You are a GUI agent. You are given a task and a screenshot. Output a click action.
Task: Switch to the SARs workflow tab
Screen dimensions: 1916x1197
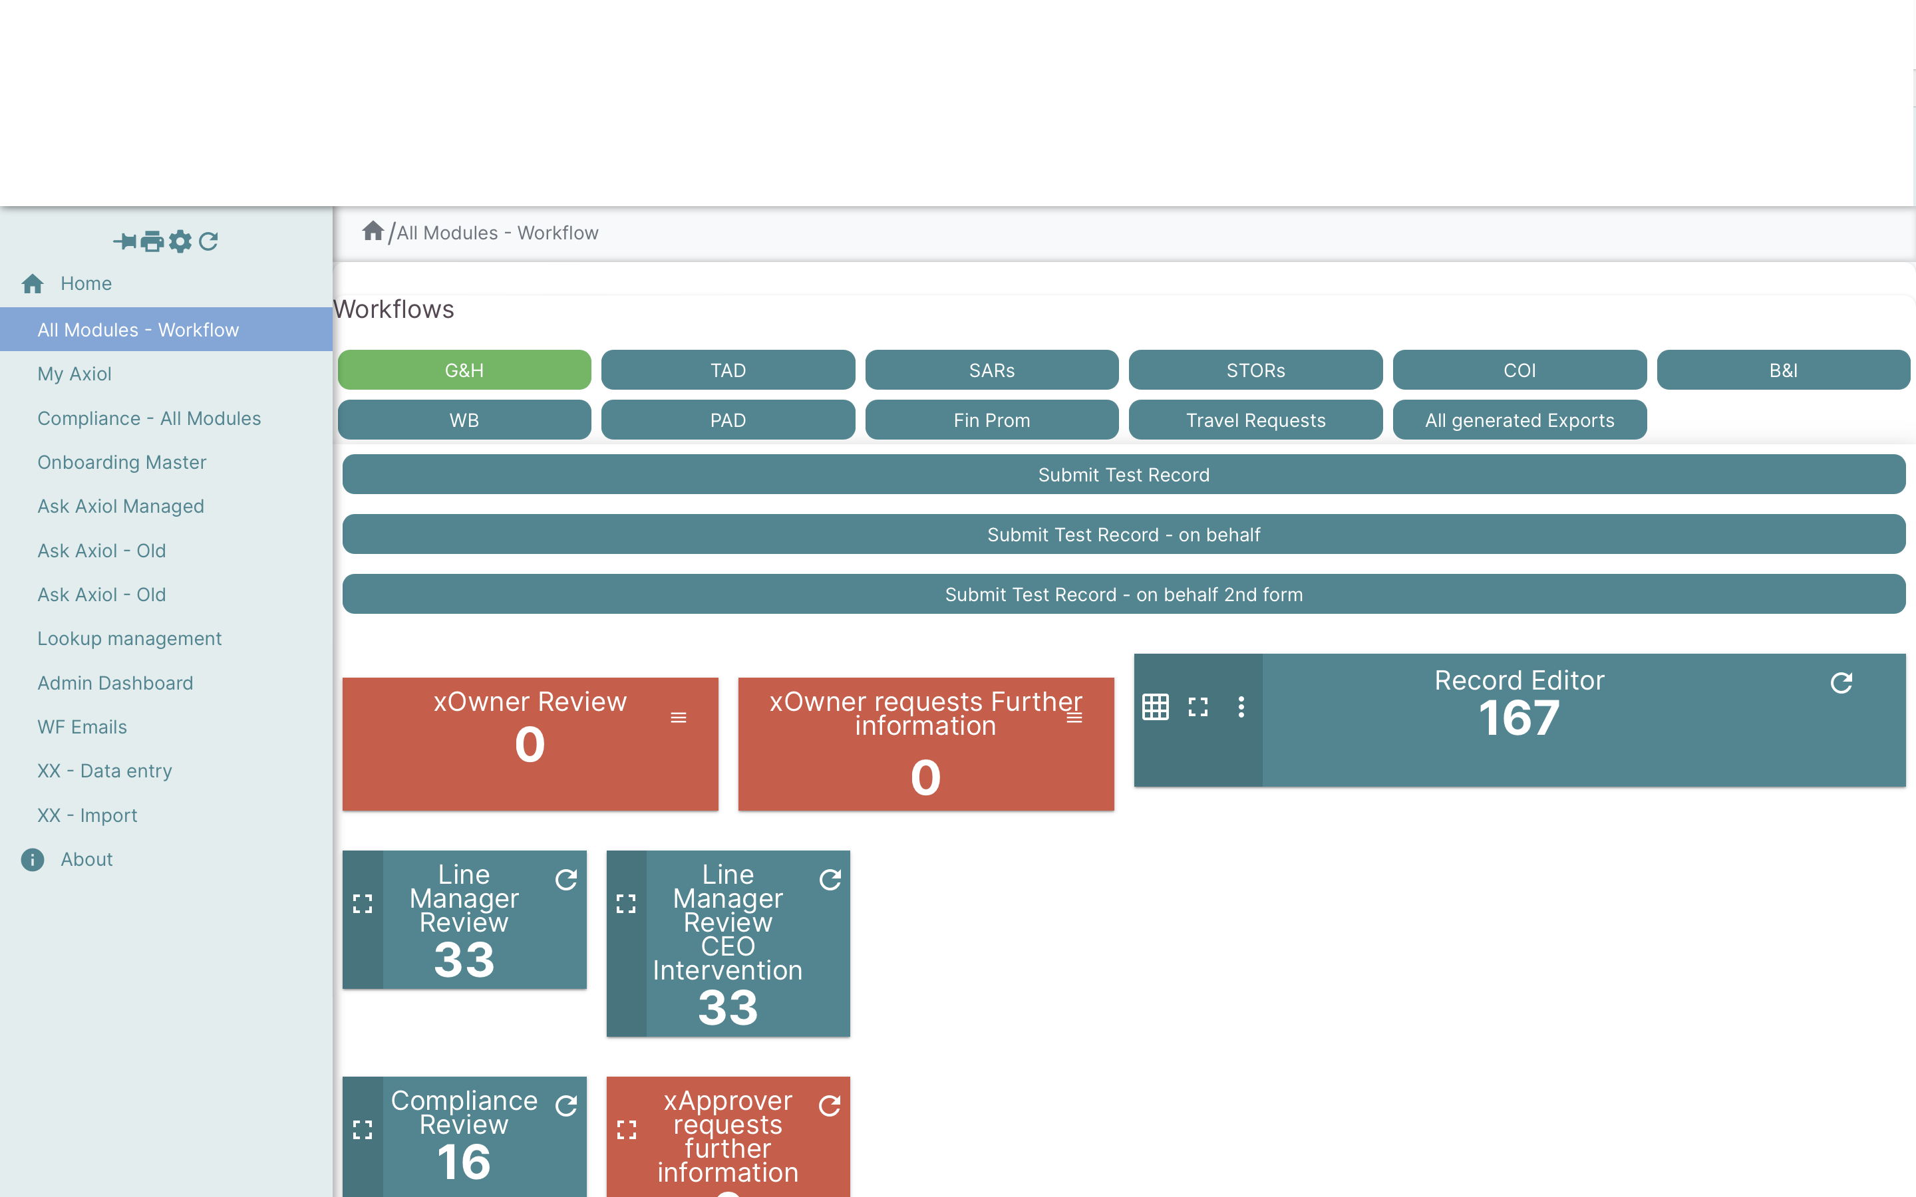pyautogui.click(x=991, y=370)
